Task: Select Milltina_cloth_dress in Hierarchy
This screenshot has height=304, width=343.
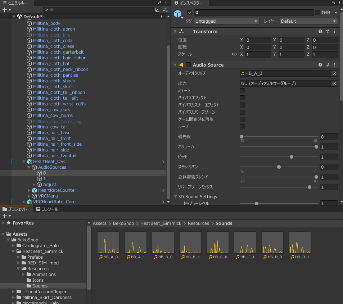Action: [53, 46]
